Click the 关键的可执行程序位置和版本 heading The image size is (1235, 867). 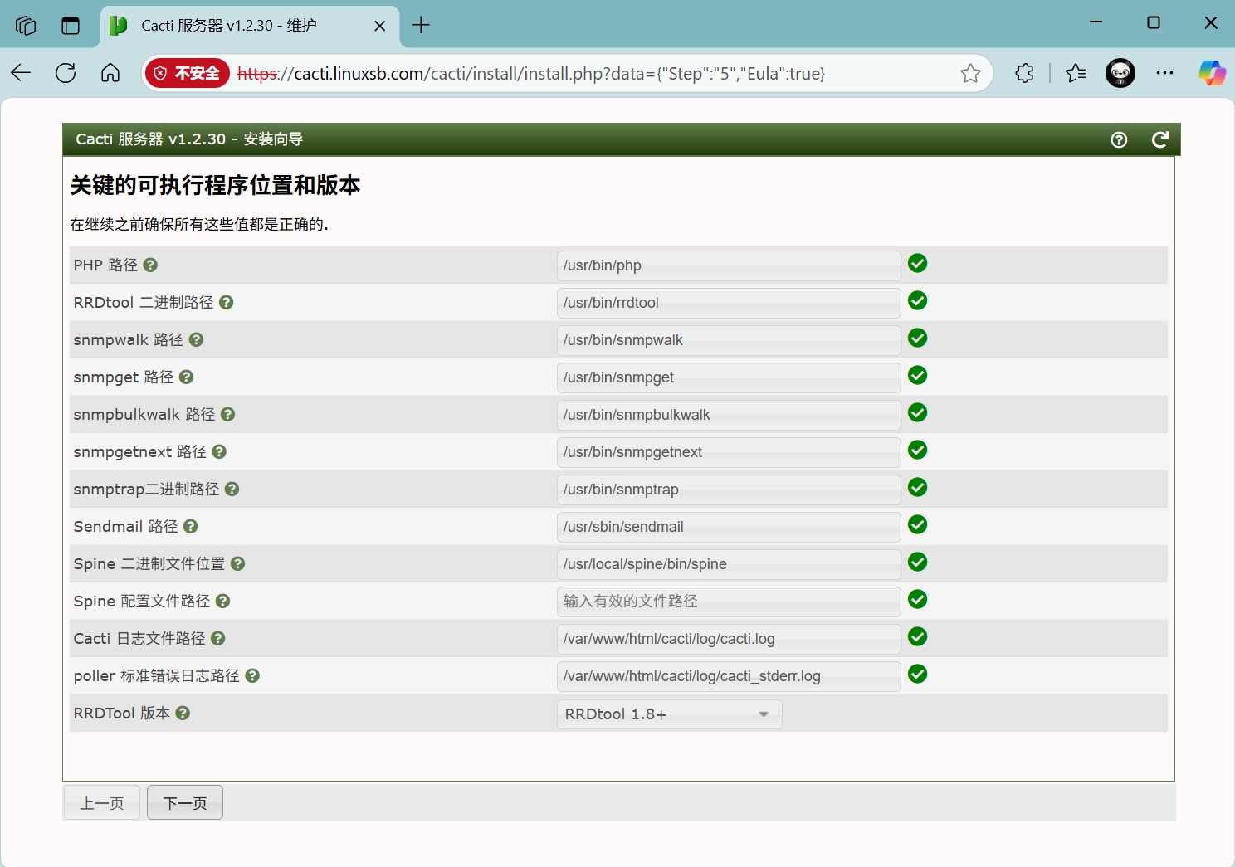tap(215, 185)
